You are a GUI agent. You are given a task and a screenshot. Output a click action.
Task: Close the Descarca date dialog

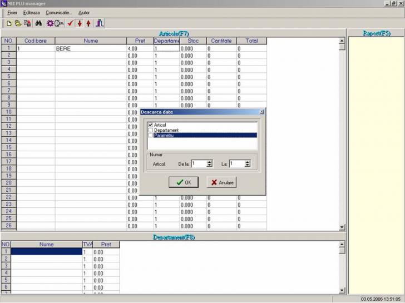tap(262, 112)
